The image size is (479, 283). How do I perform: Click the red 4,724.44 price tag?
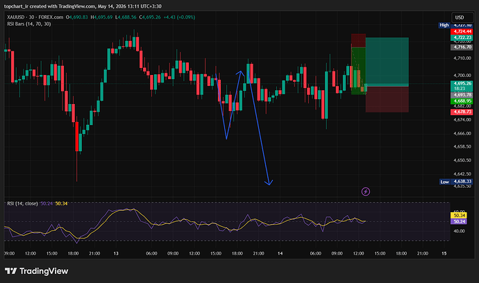462,31
